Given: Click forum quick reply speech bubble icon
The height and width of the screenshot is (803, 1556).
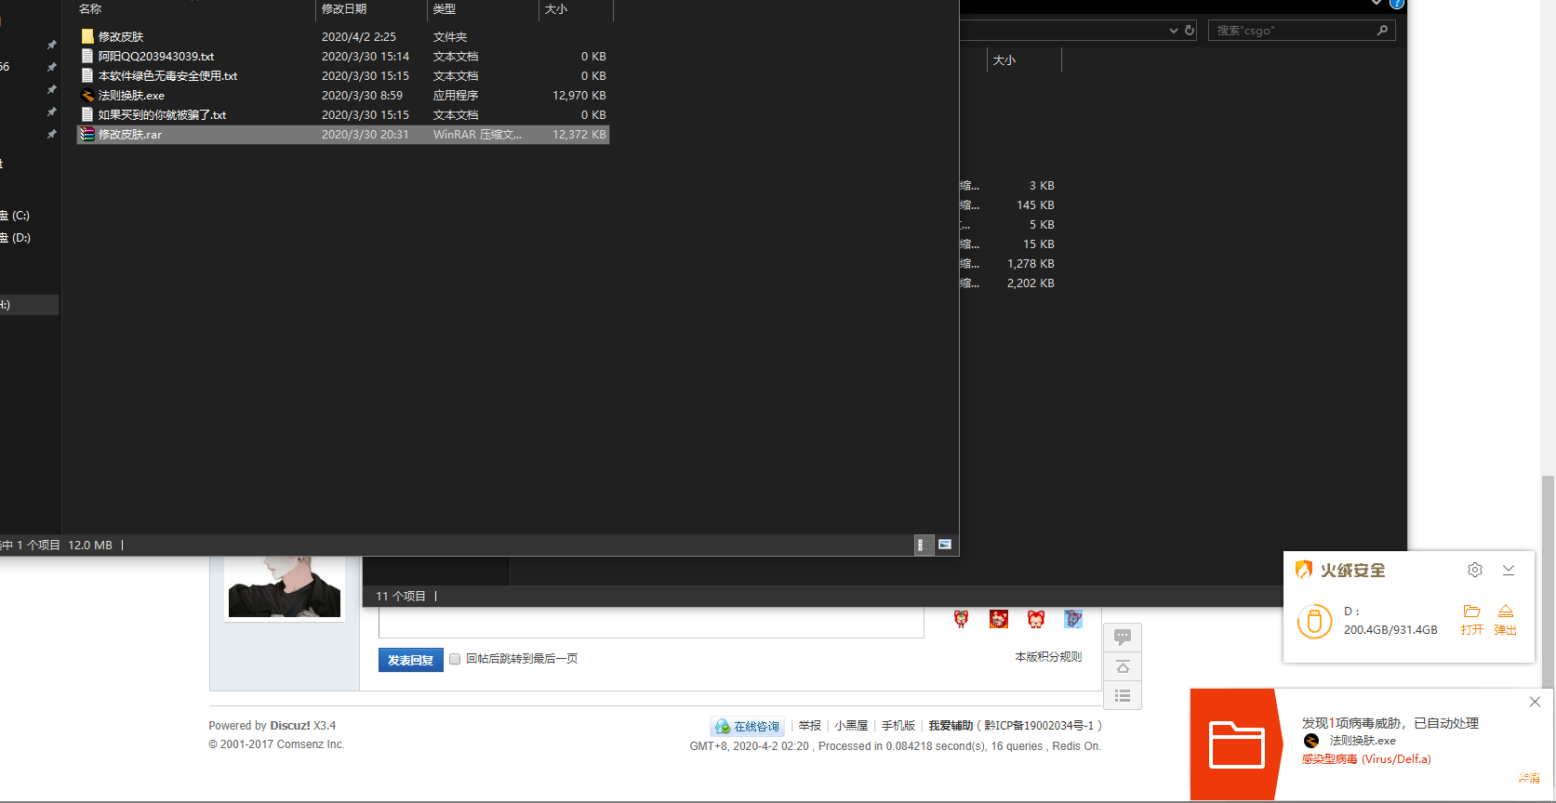Looking at the screenshot, I should click(1123, 637).
